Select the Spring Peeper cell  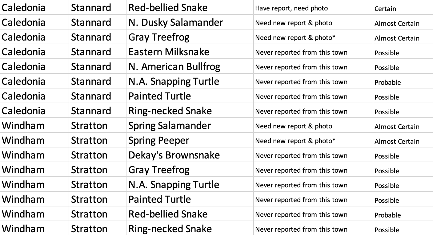tap(158, 140)
